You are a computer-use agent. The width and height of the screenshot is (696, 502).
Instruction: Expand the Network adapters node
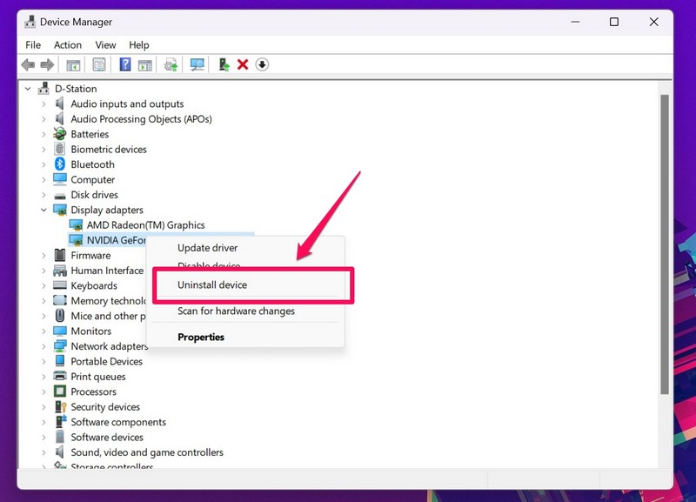point(44,346)
